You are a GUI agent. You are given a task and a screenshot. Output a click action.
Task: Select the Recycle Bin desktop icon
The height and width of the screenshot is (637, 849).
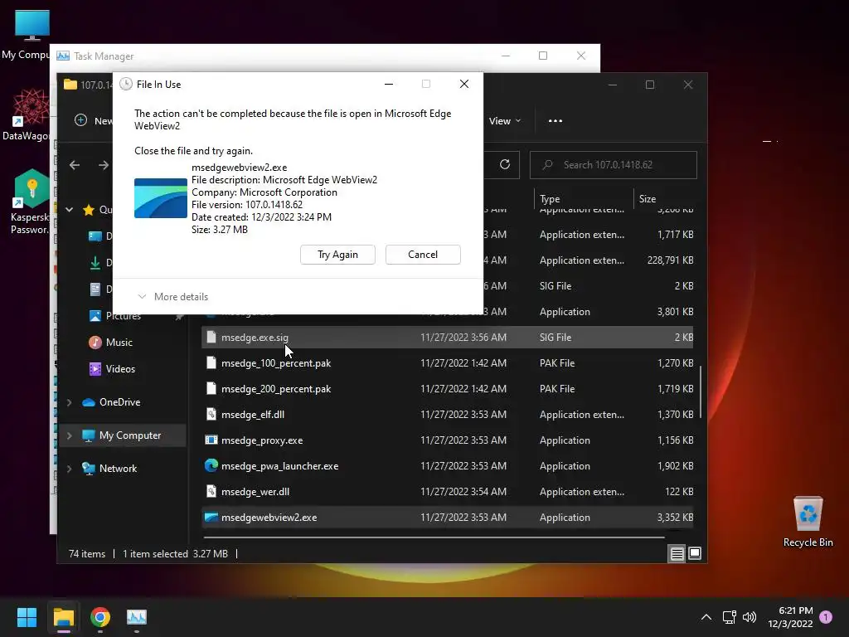808,521
